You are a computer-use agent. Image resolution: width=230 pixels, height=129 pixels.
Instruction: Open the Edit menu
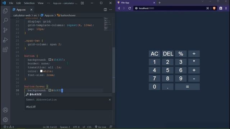[18, 3]
